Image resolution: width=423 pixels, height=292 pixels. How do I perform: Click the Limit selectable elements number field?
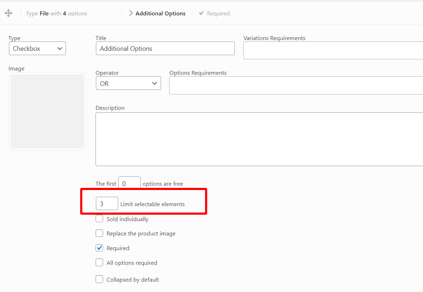[x=107, y=204]
